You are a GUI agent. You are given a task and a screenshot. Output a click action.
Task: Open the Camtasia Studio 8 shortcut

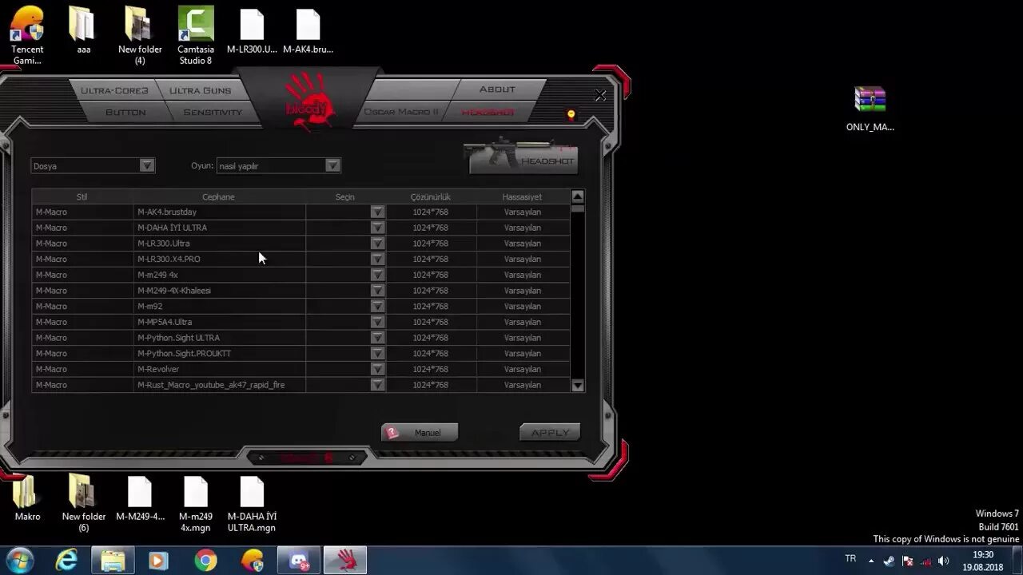coord(196,36)
